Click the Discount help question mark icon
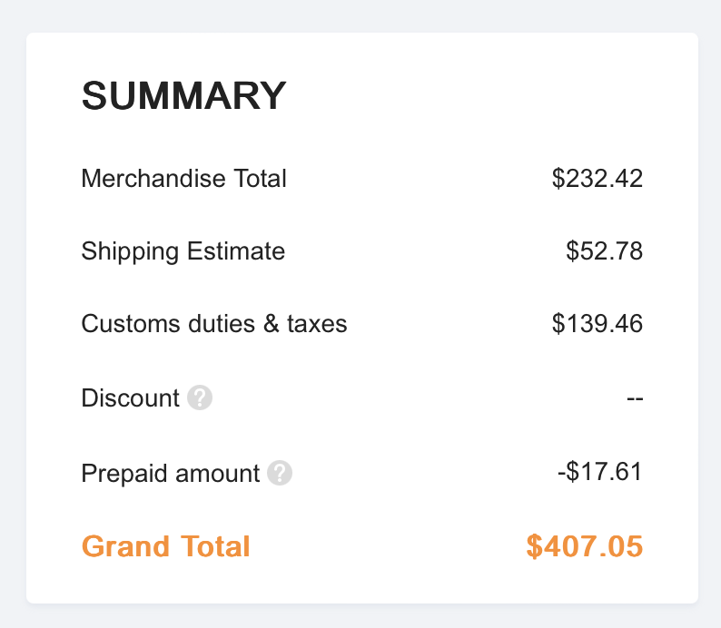721x628 pixels. click(200, 398)
